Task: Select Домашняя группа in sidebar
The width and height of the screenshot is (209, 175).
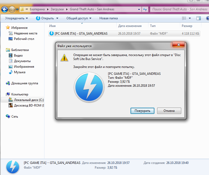Action: (x=25, y=83)
